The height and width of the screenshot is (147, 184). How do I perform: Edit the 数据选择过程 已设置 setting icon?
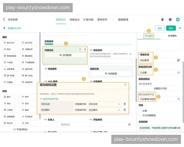click(178, 73)
